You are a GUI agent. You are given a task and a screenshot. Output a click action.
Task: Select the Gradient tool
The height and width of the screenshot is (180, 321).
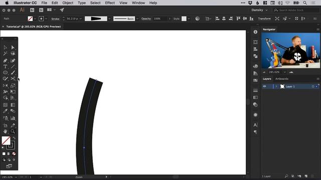[13, 105]
